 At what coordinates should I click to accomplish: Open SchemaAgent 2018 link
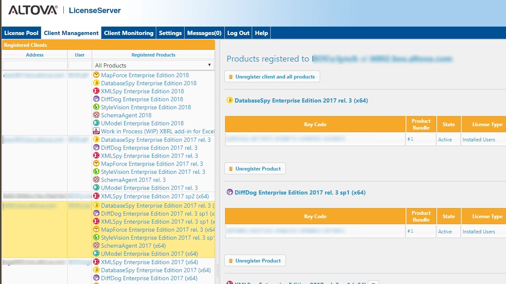[126, 115]
